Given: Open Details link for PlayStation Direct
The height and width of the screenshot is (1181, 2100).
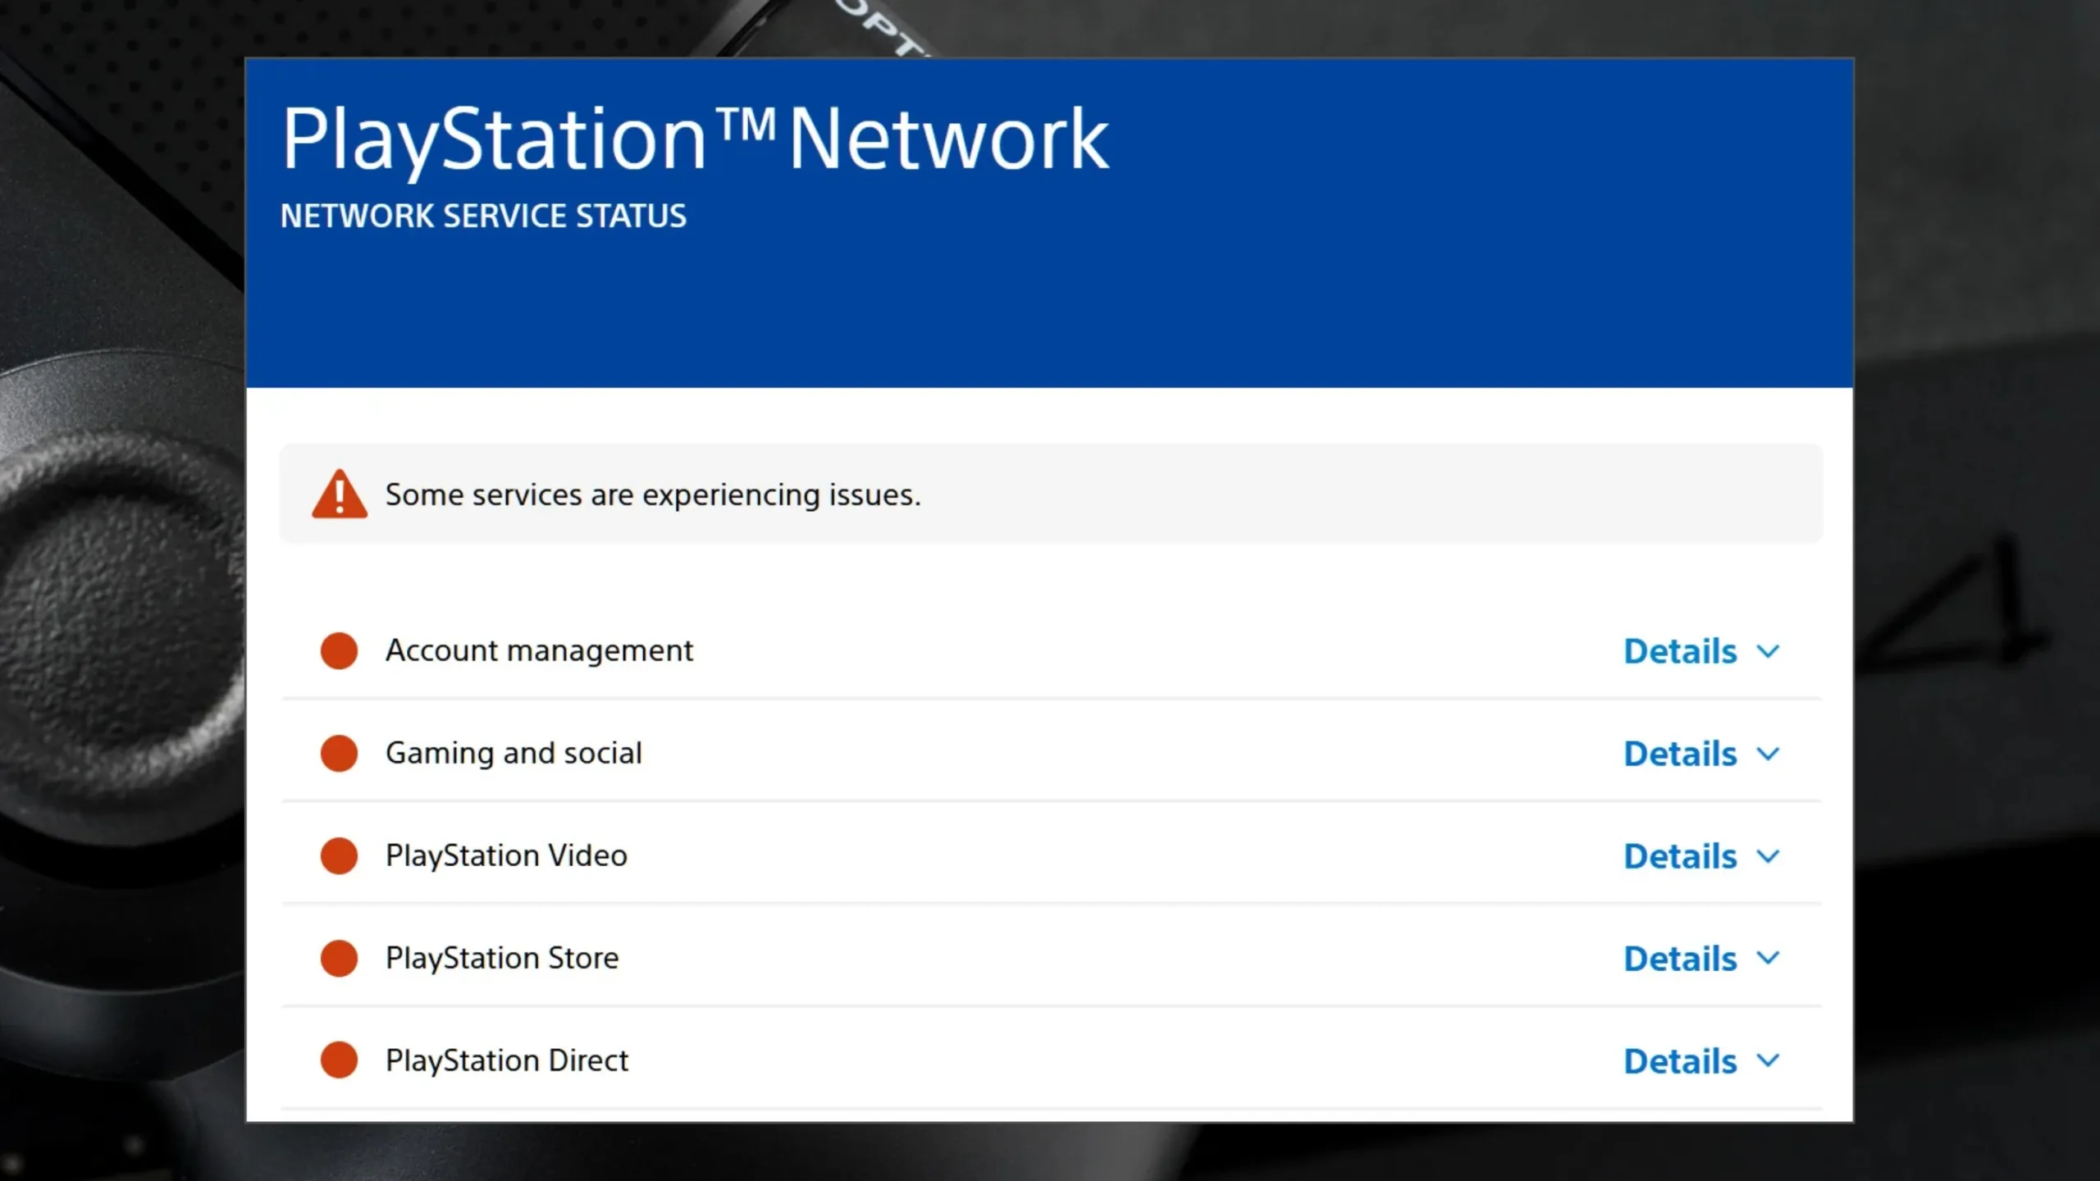Looking at the screenshot, I should click(1680, 1061).
